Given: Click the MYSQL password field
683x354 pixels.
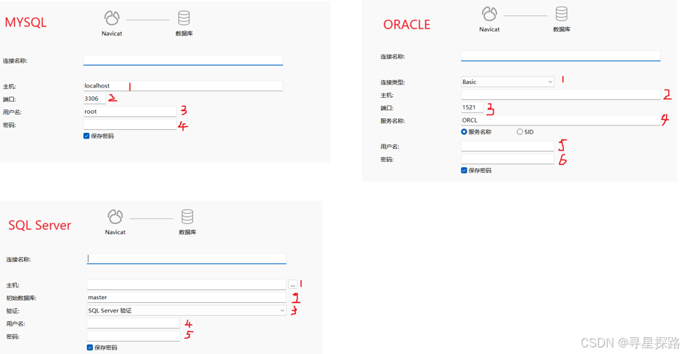Looking at the screenshot, I should (x=130, y=125).
